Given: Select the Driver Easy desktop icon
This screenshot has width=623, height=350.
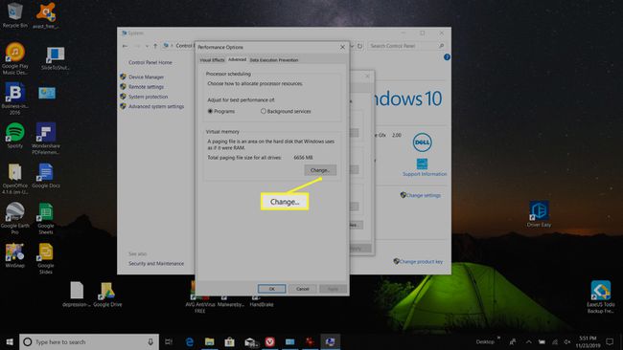Looking at the screenshot, I should tap(539, 214).
